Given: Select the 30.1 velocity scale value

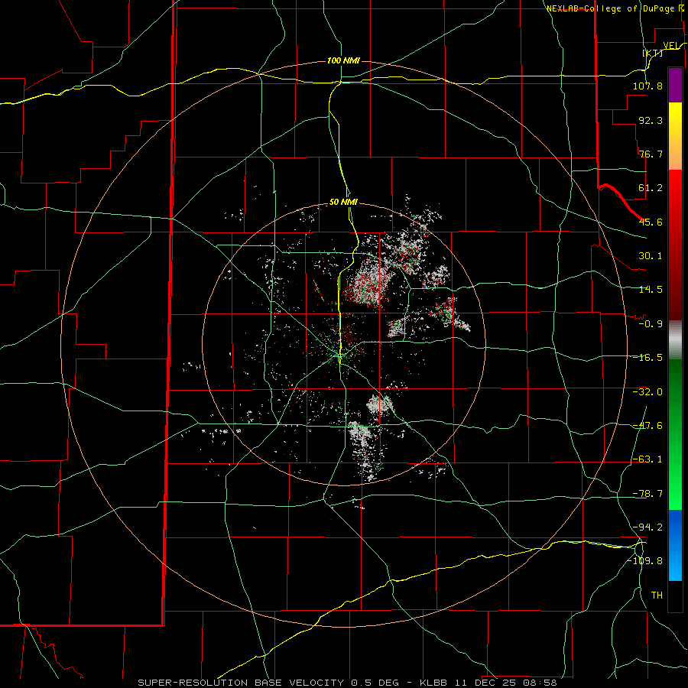Looking at the screenshot, I should pos(651,256).
